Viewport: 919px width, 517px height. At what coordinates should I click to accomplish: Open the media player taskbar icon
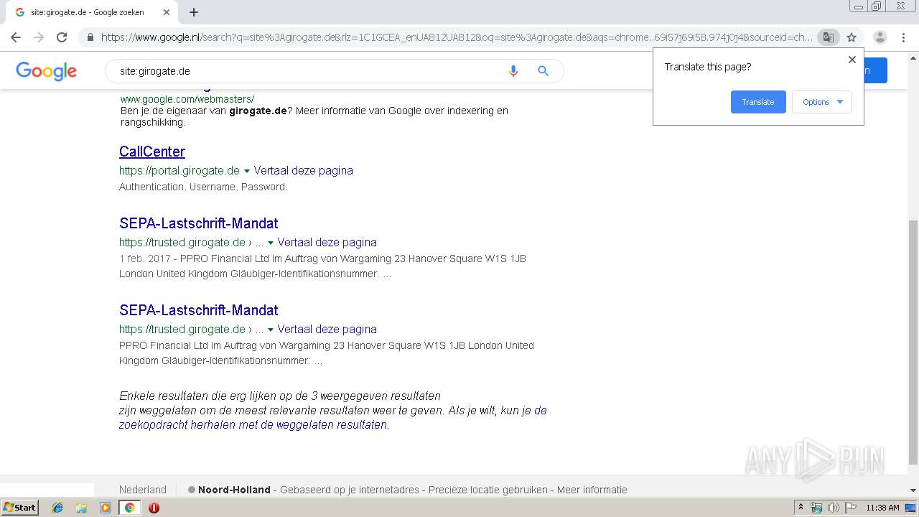point(106,508)
